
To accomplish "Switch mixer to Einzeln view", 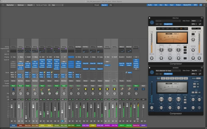I will (97, 5).
